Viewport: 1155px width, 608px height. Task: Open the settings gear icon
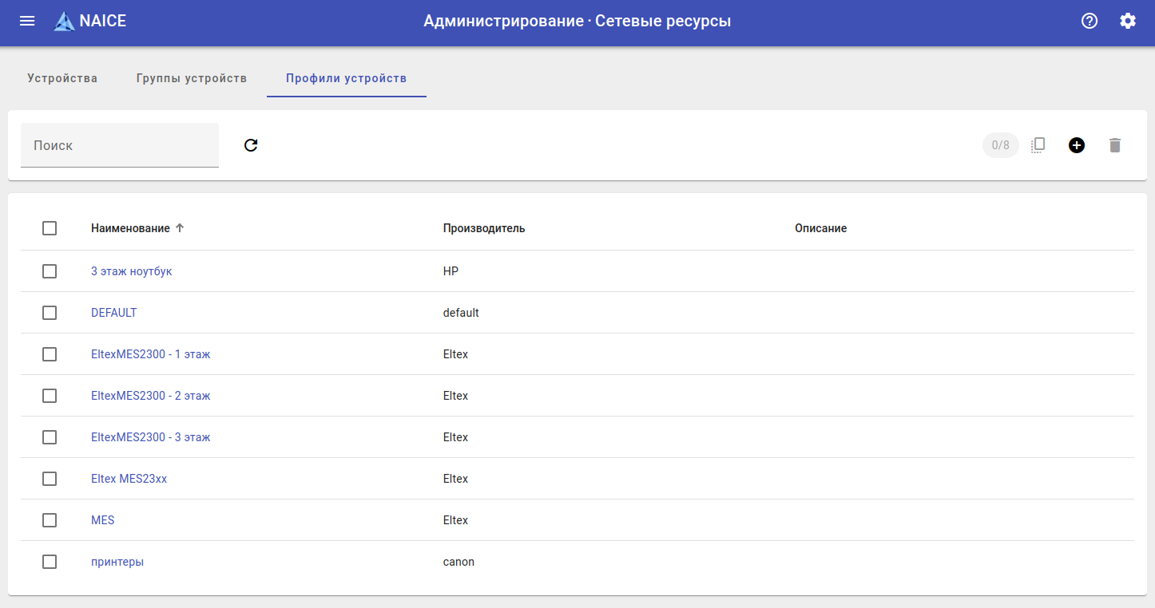coord(1128,22)
